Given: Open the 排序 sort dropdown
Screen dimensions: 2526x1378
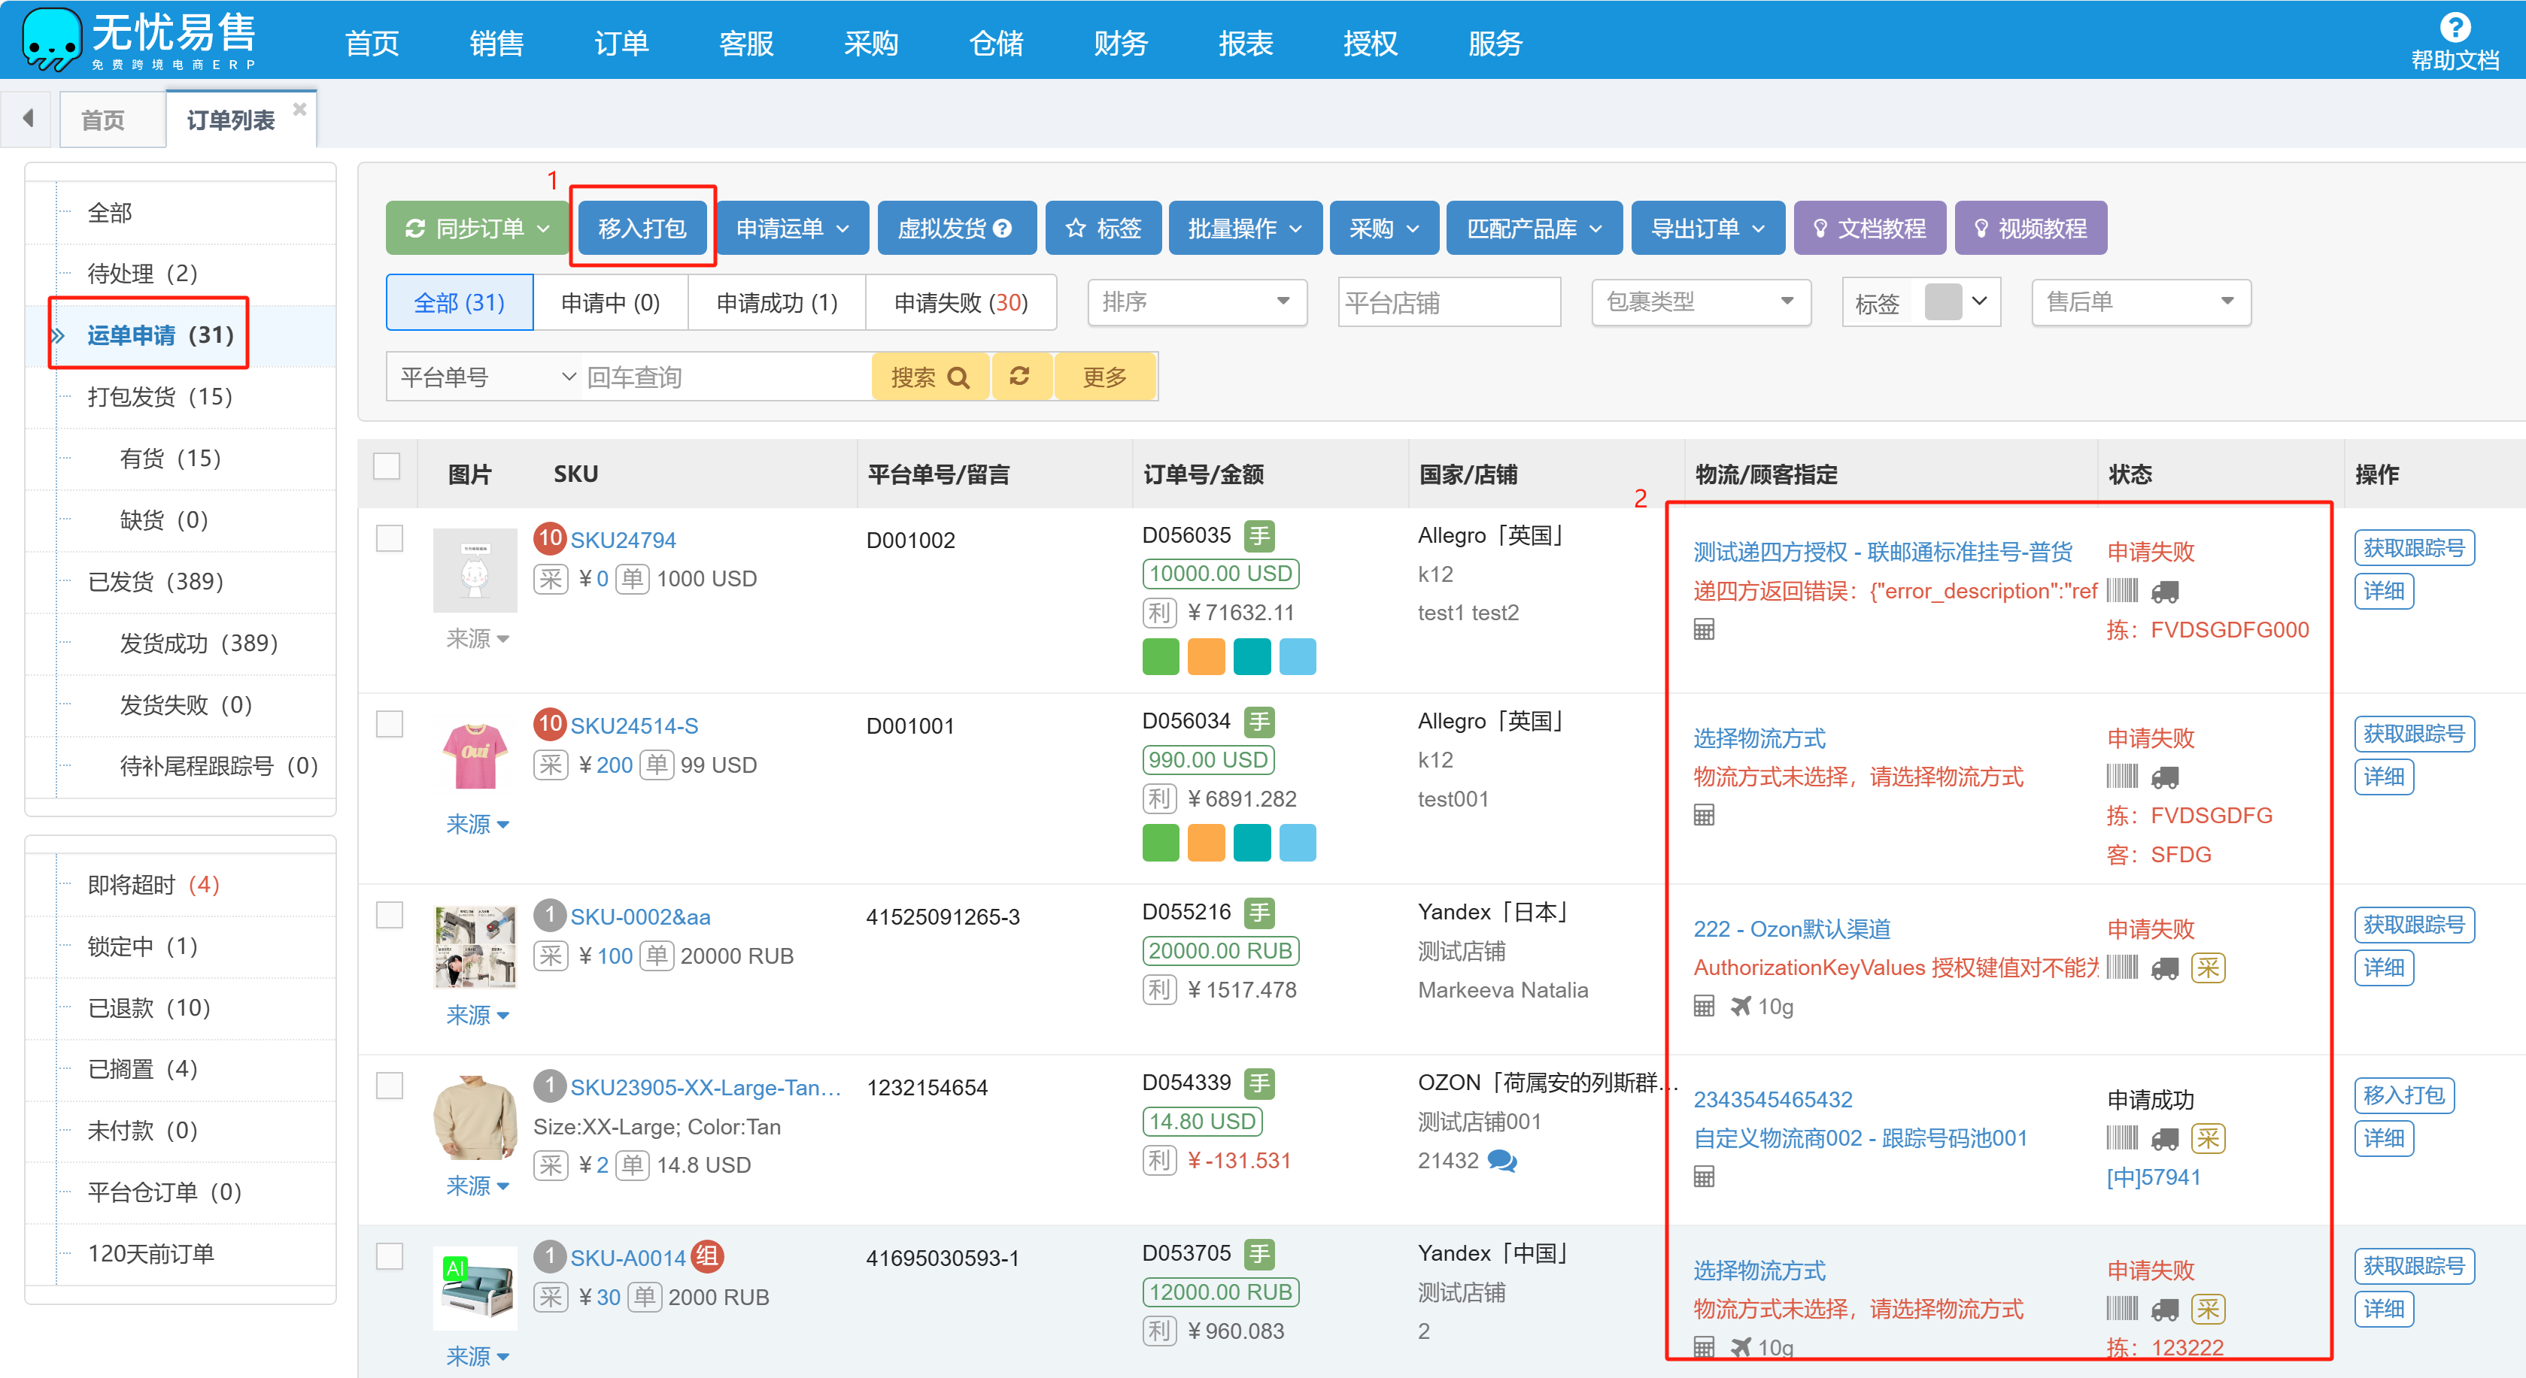Looking at the screenshot, I should (1196, 302).
